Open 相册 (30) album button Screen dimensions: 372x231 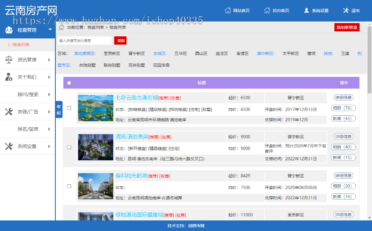(x=343, y=186)
